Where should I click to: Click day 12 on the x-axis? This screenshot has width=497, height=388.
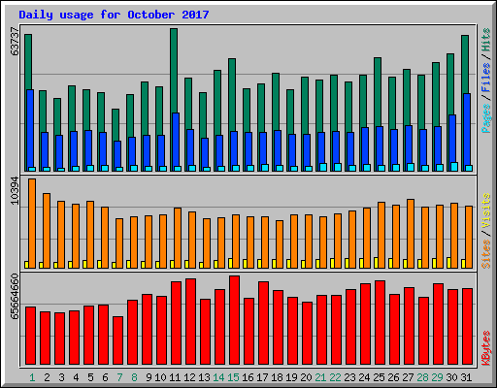click(x=189, y=377)
